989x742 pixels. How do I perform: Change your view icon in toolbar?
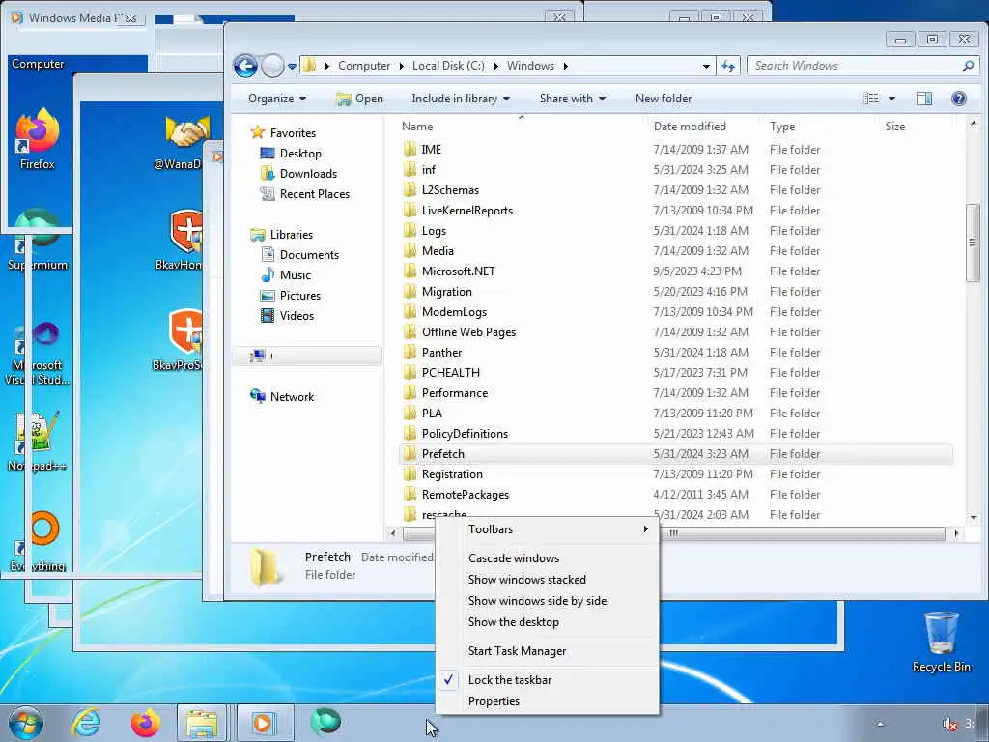871,99
